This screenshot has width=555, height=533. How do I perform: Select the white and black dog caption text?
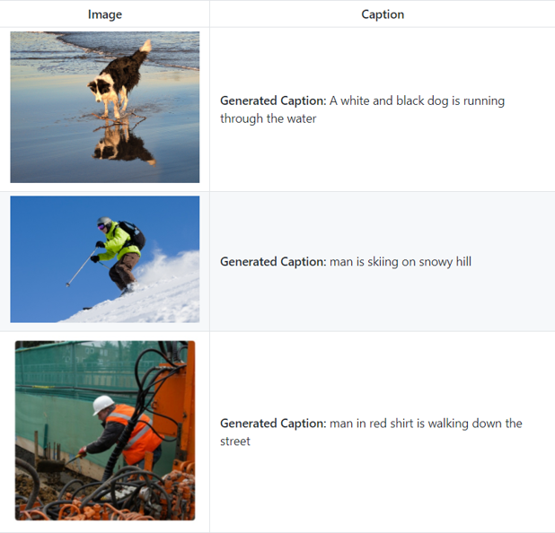(363, 109)
